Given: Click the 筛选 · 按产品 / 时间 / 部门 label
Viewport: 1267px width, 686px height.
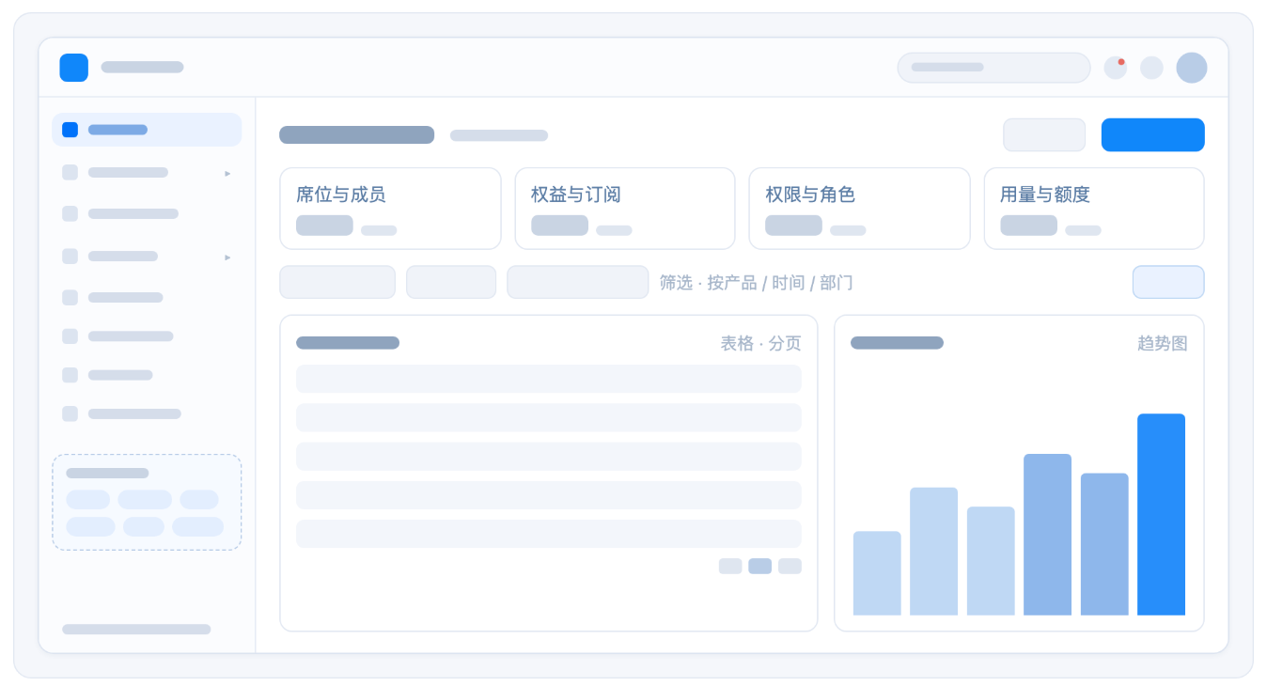Looking at the screenshot, I should (757, 283).
